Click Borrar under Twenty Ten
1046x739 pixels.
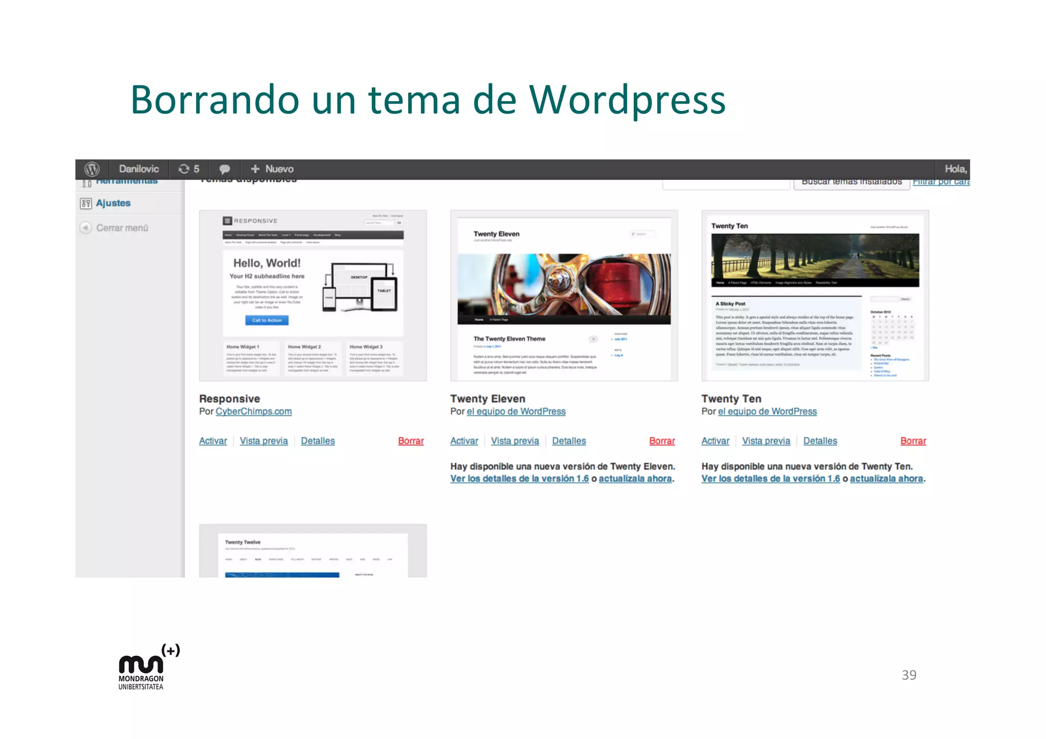coord(913,441)
